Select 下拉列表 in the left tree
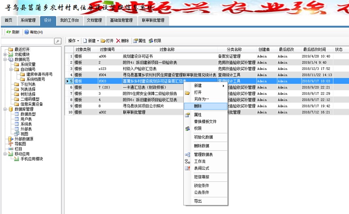Screen dimensions: 349x214 27,84
